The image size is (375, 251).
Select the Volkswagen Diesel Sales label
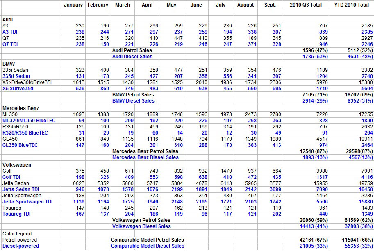[x=141, y=226]
